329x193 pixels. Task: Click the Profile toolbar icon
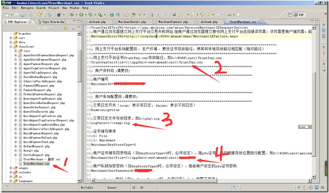click(91, 15)
